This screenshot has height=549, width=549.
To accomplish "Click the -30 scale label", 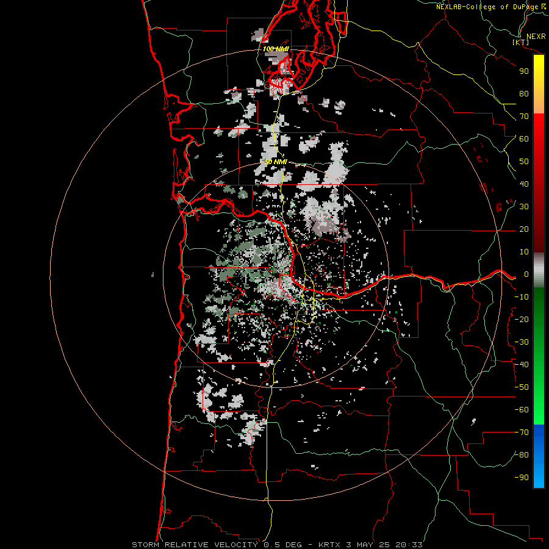I will [x=522, y=342].
